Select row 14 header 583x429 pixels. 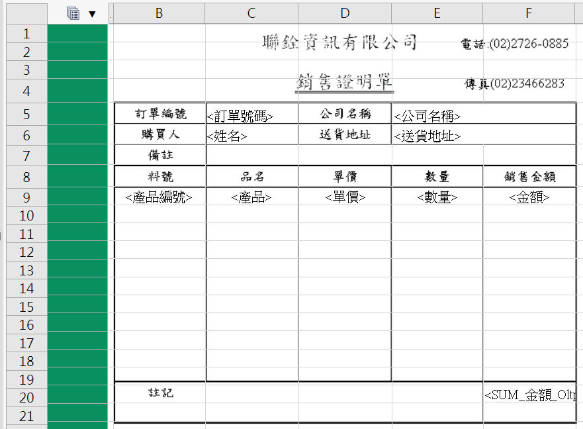pyautogui.click(x=26, y=289)
